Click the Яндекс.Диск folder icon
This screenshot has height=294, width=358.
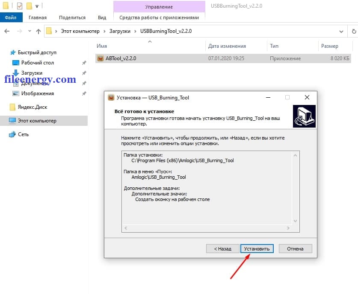coord(12,107)
